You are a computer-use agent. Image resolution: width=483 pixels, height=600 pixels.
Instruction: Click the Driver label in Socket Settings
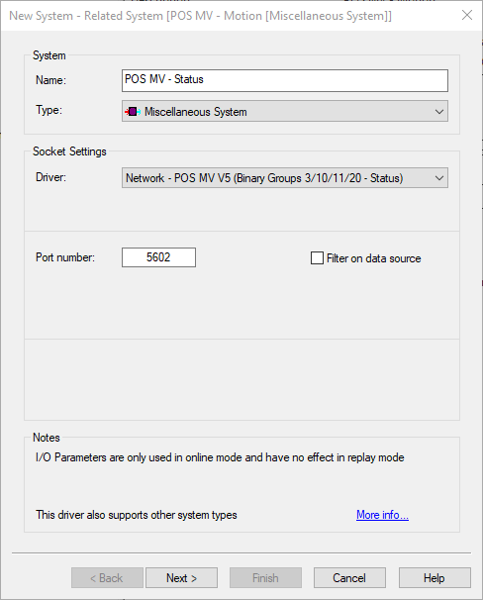click(x=50, y=177)
